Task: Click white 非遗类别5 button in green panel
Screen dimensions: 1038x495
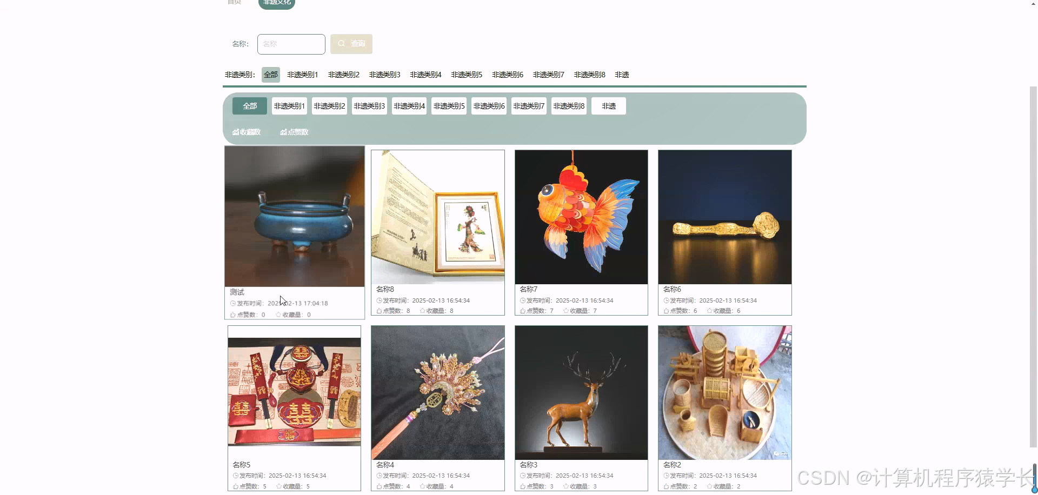Action: (x=449, y=106)
